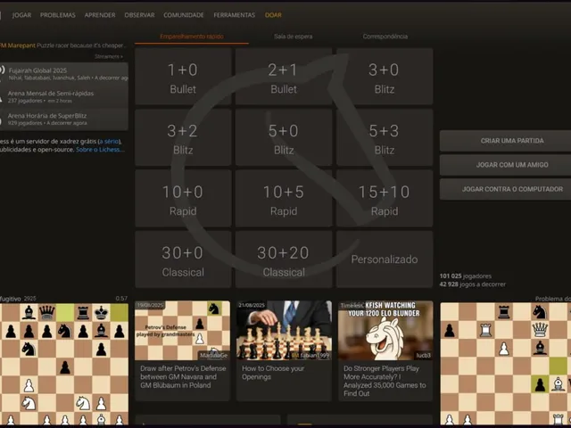The image size is (571, 428).
Task: Open the PROBLEMAS menu
Action: pos(57,15)
